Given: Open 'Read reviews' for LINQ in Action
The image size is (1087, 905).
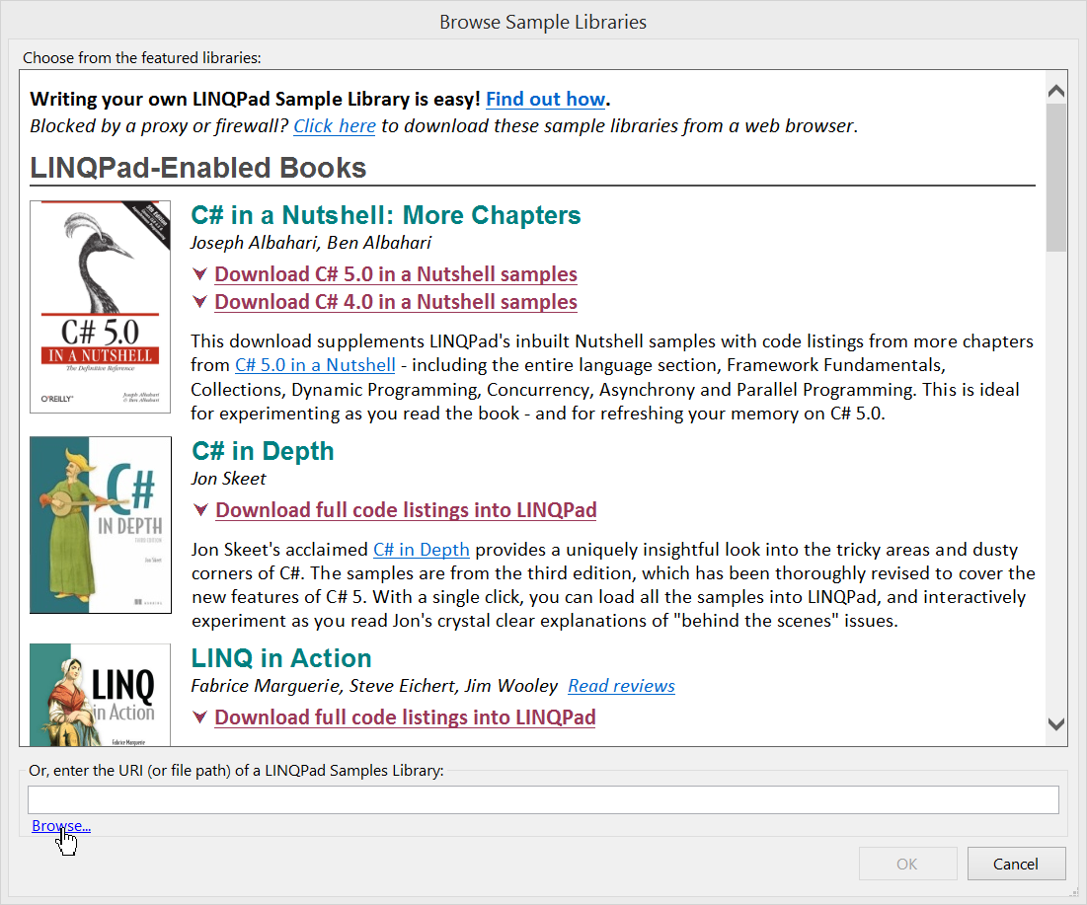Looking at the screenshot, I should coord(621,686).
